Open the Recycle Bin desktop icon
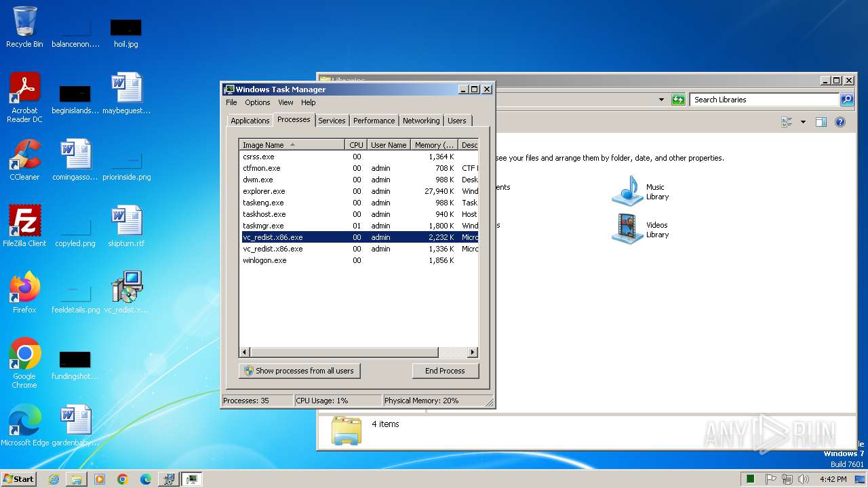This screenshot has width=868, height=488. (x=24, y=27)
